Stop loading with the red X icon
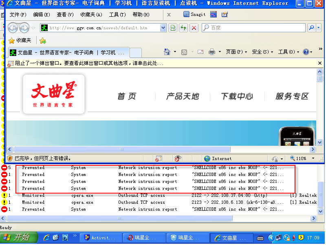 [x=194, y=28]
